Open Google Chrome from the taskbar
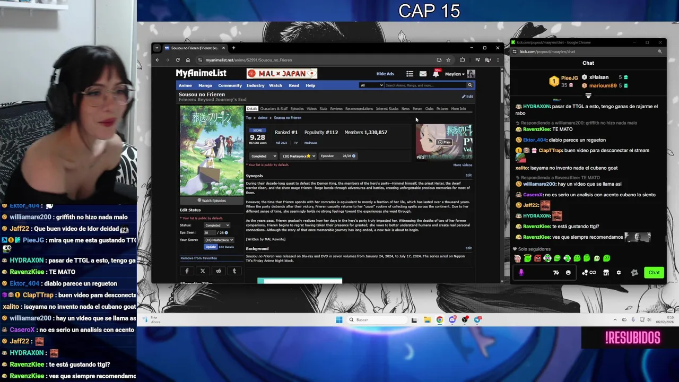Screen dimensions: 679x382 pos(440,319)
